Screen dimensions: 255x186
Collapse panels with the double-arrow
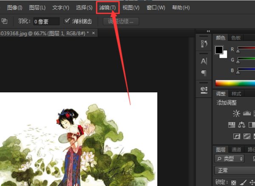pyautogui.click(x=208, y=31)
